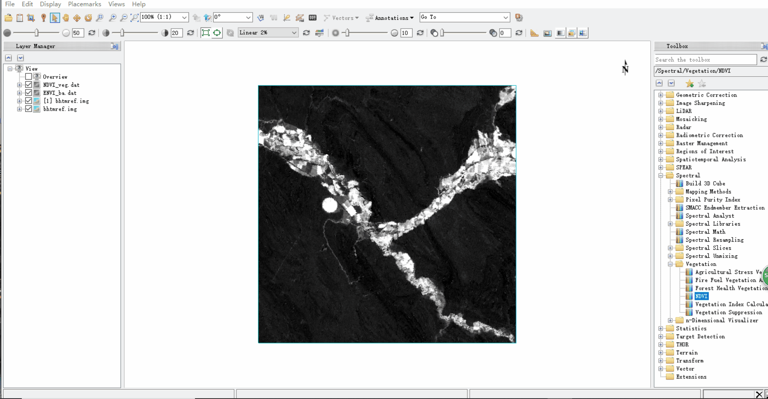
Task: Click the fixed Zoom Out icon
Action: 124,17
